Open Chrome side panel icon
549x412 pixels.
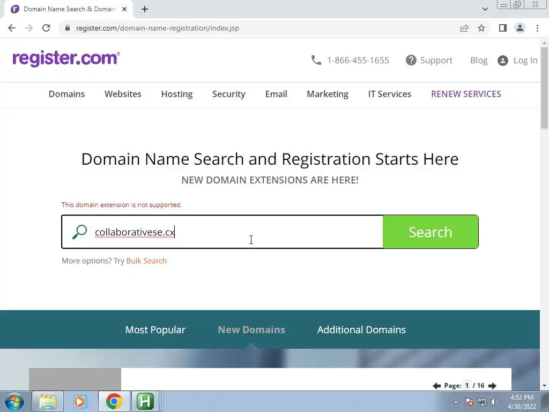point(503,28)
